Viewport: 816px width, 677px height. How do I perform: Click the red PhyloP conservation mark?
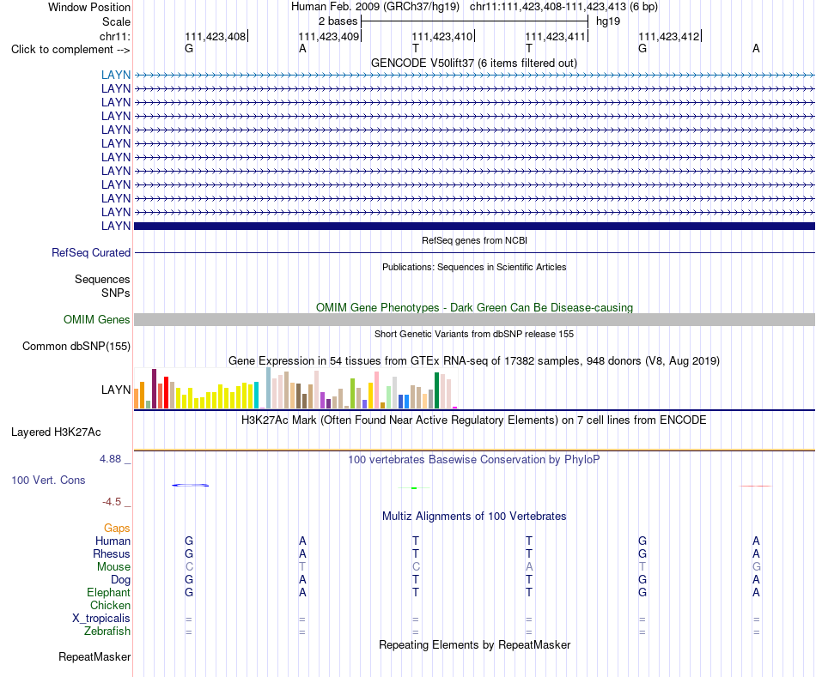click(756, 486)
